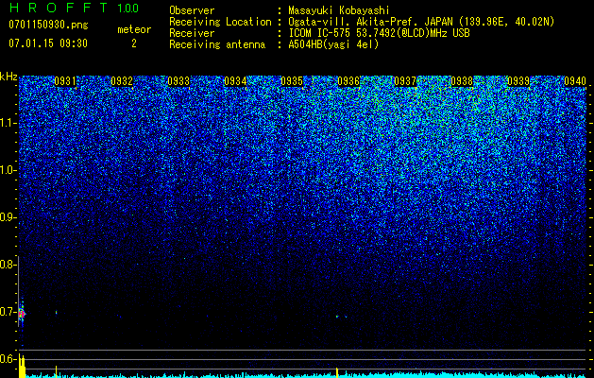This screenshot has height=378, width=594.
Task: Click the meteor count label
Action: (x=134, y=29)
